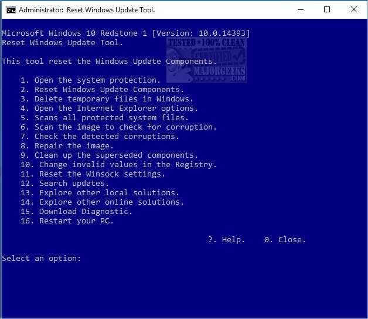Image resolution: width=368 pixels, height=319 pixels.
Task: Select the line 'Microsoft Windows 10 Redstone 1' version text
Action: pyautogui.click(x=126, y=33)
